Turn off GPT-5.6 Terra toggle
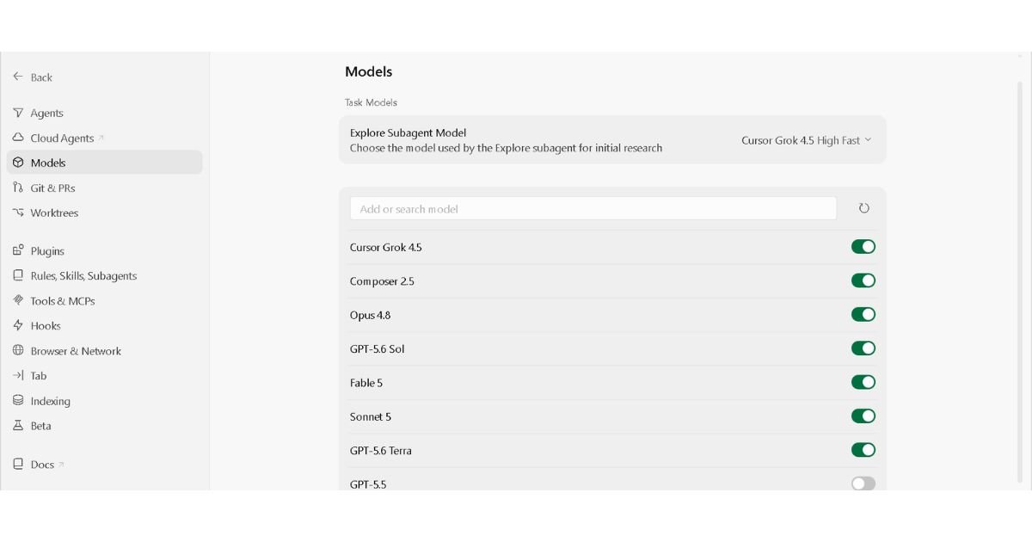 863,450
